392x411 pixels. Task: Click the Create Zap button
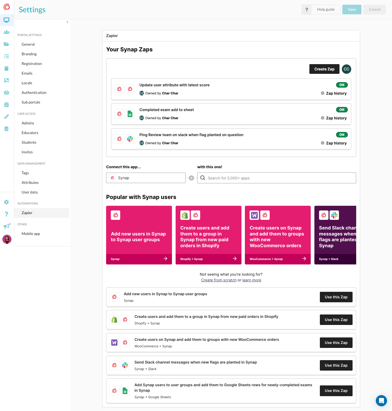[324, 69]
